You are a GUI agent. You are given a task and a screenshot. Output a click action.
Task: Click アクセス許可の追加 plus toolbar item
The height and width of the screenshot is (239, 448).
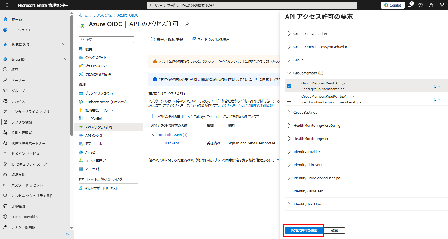point(167,116)
